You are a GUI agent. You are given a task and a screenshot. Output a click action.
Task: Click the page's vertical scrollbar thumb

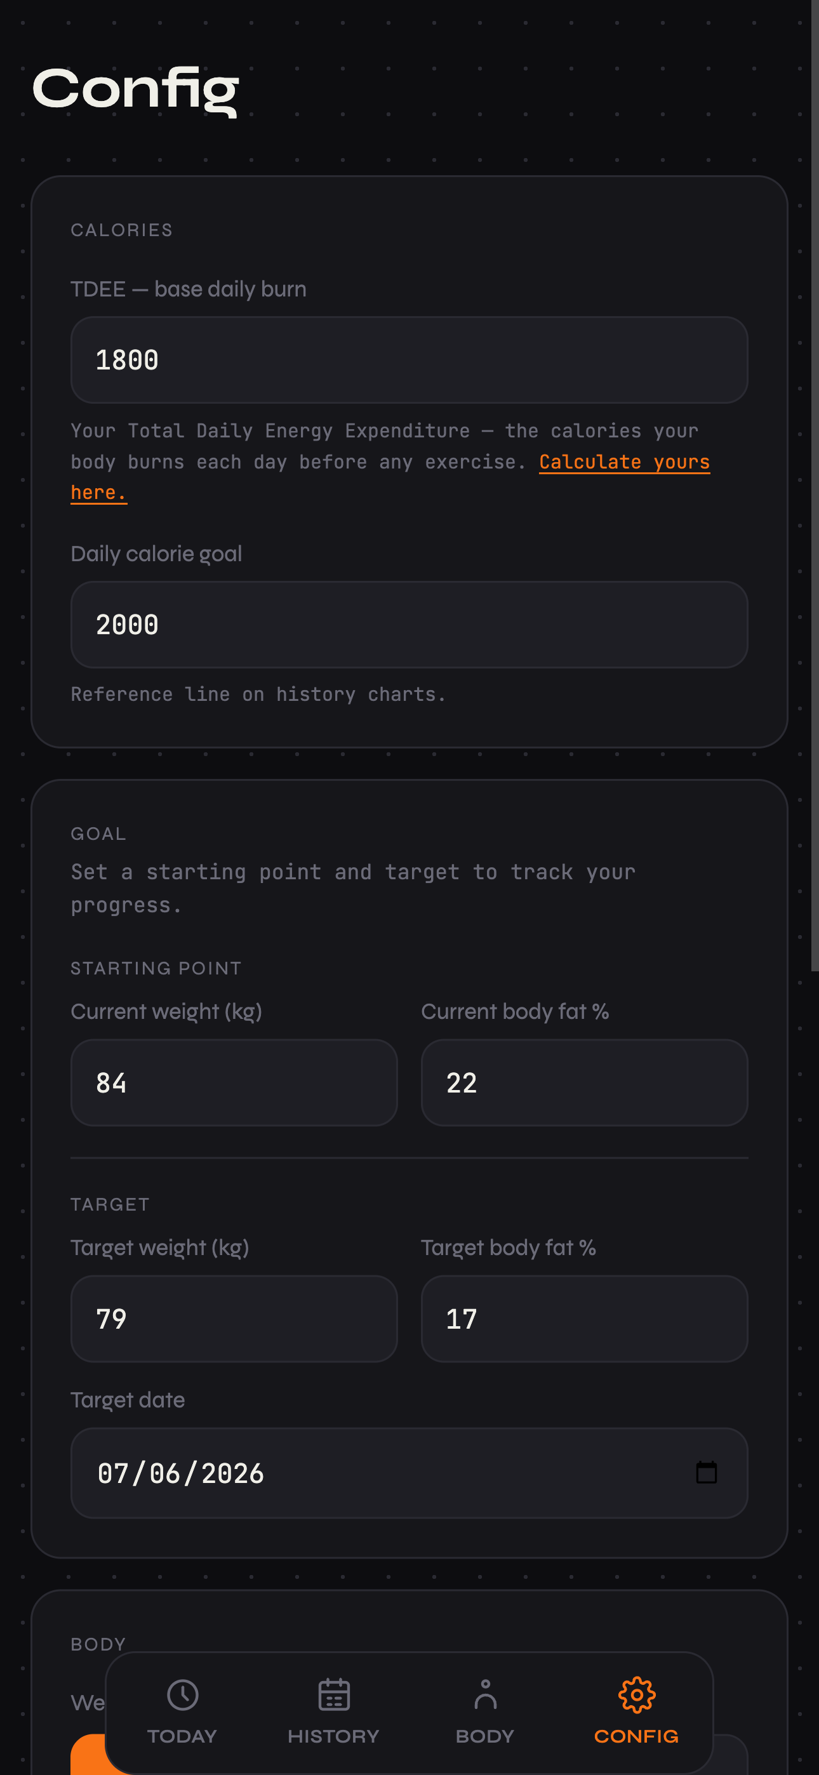(814, 482)
